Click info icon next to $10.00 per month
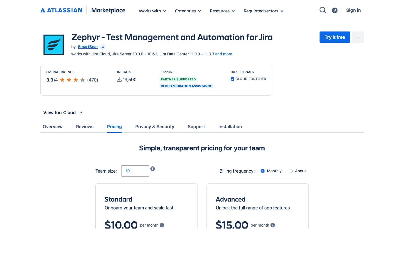Viewport: 404px width, 253px height. pyautogui.click(x=162, y=225)
